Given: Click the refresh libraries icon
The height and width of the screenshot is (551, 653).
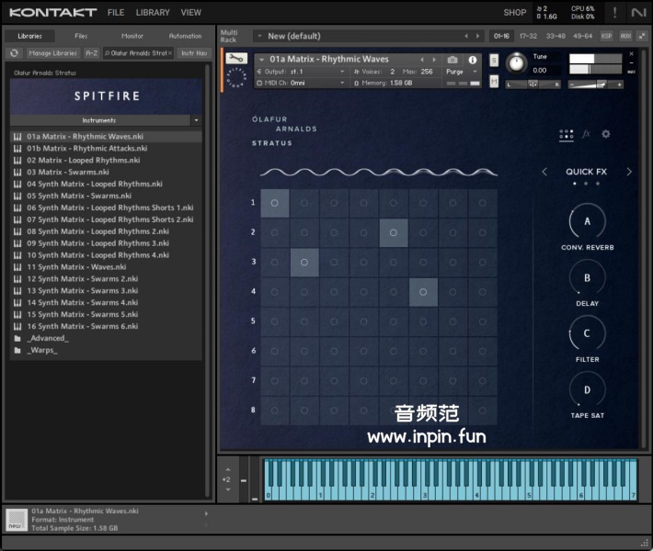Looking at the screenshot, I should [15, 53].
